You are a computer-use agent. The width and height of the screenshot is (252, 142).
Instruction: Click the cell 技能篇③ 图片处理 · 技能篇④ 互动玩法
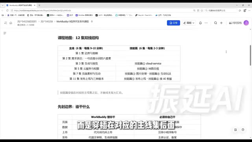[148, 74]
